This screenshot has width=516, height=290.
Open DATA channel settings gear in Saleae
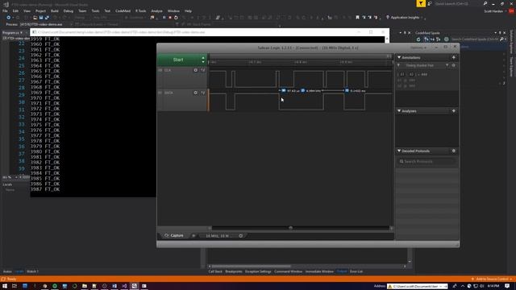point(195,93)
